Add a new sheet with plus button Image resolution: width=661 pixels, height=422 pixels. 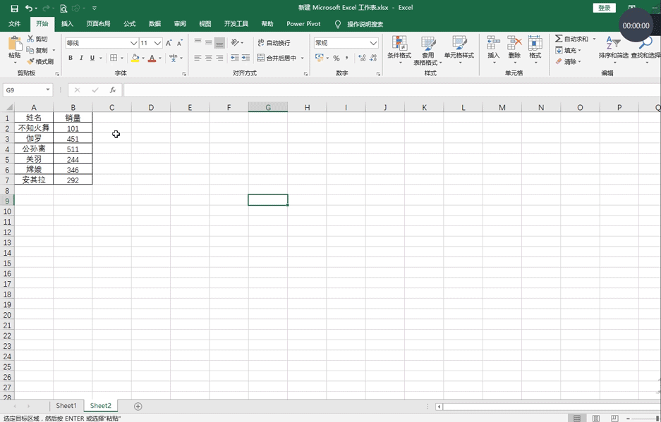point(138,407)
